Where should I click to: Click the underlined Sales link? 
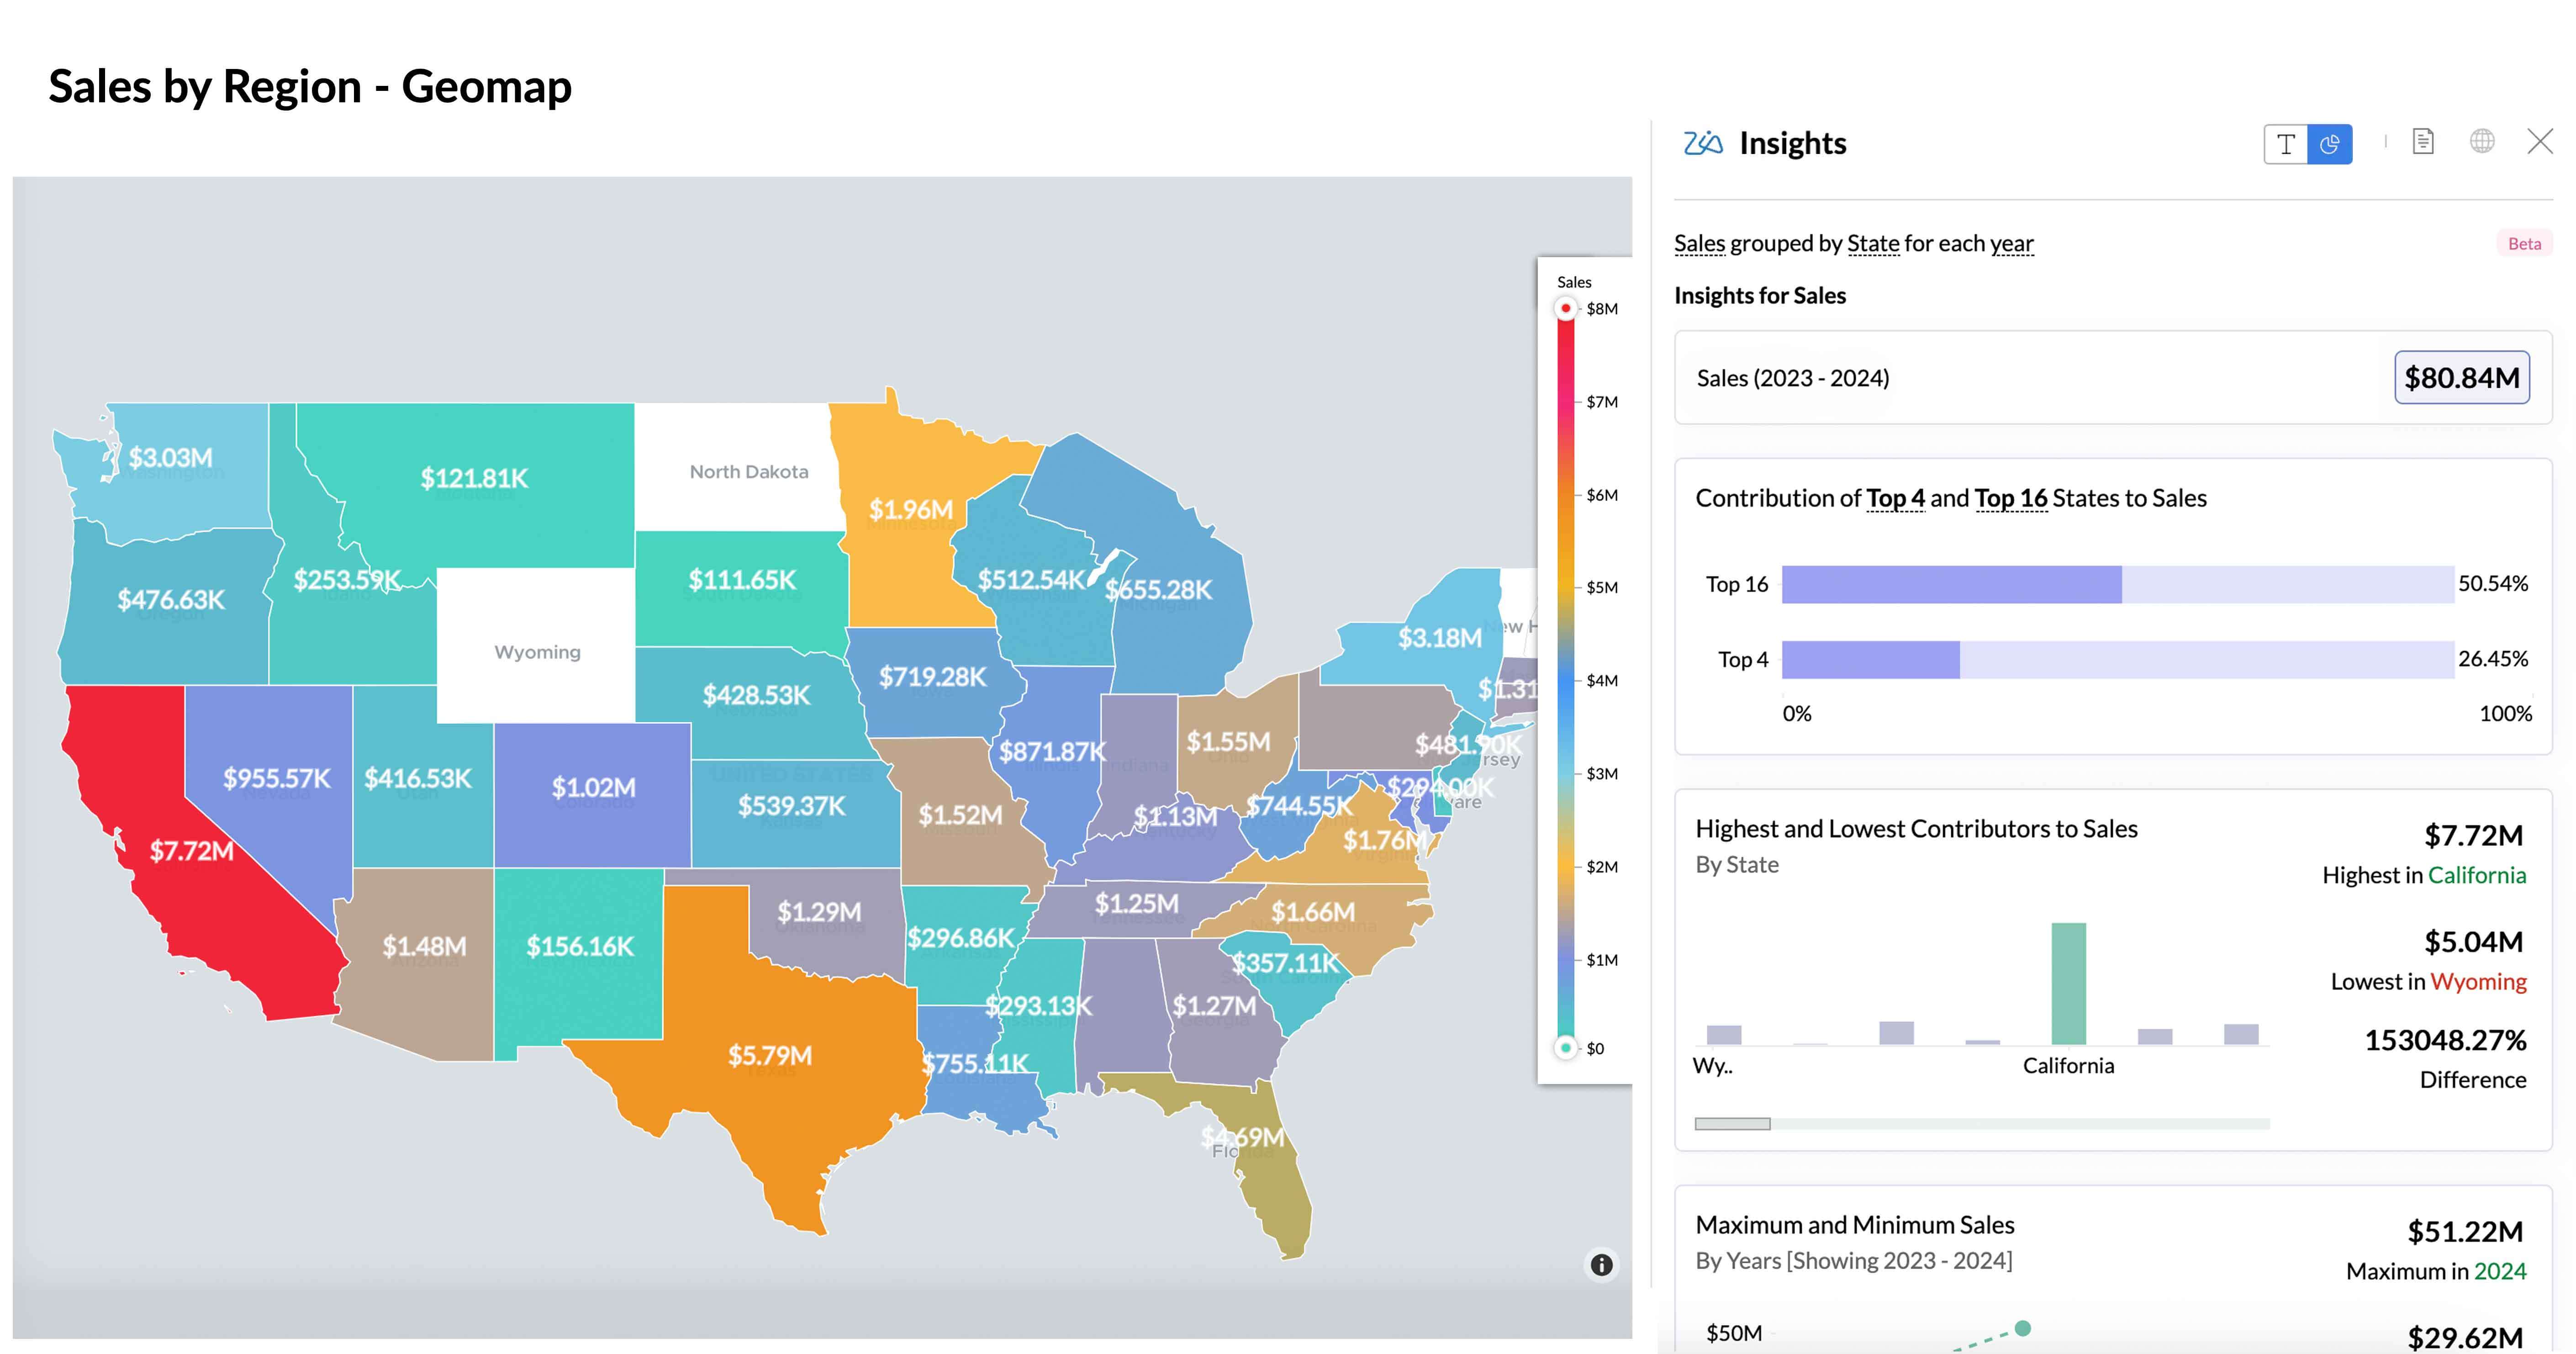click(1700, 243)
